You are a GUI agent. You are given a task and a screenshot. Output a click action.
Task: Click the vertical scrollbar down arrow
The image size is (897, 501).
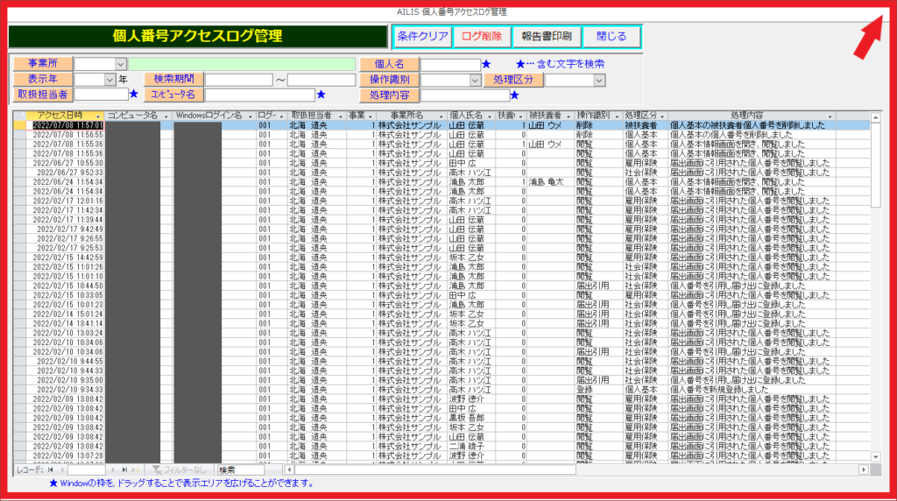(874, 456)
